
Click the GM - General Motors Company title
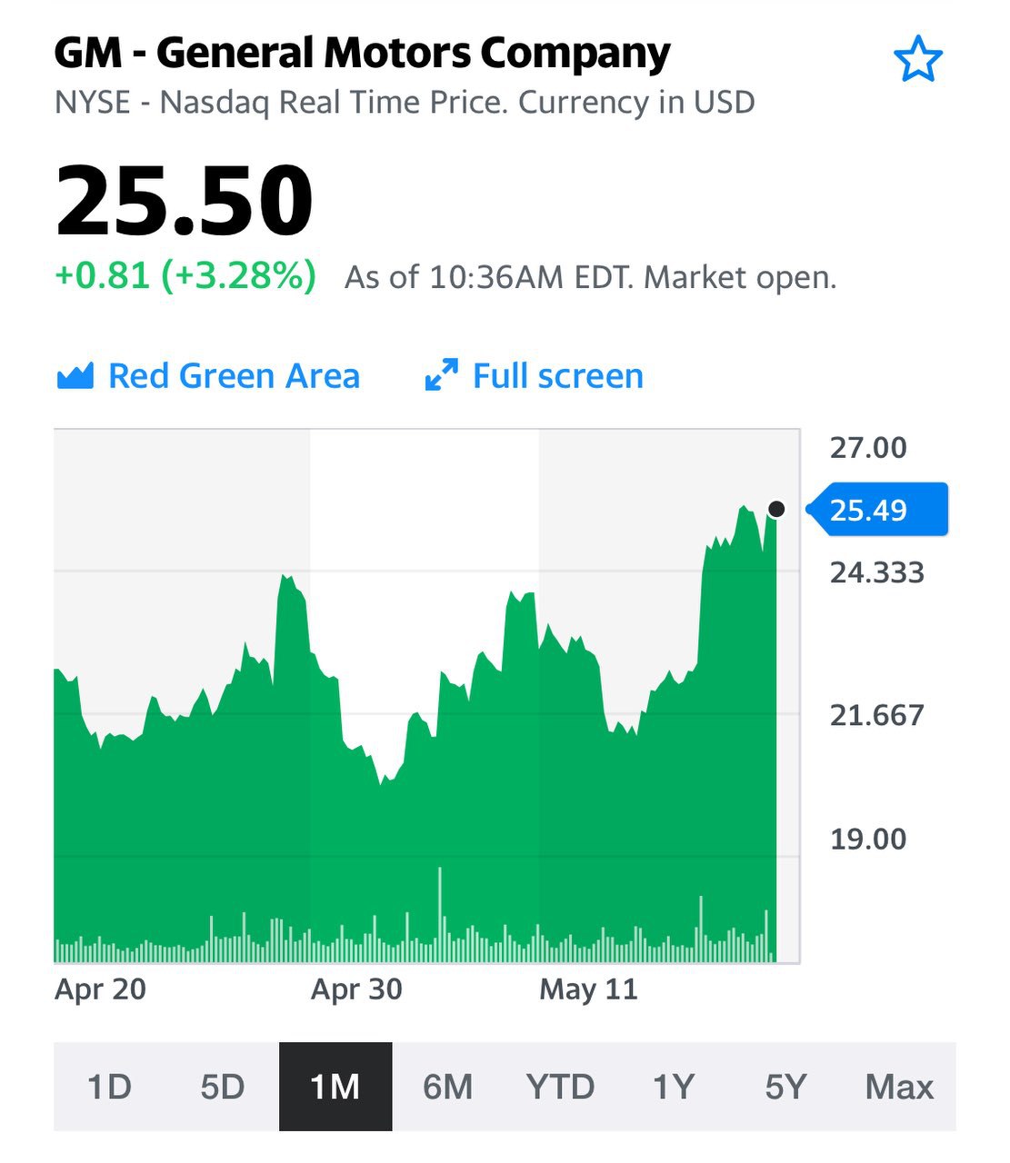point(363,53)
